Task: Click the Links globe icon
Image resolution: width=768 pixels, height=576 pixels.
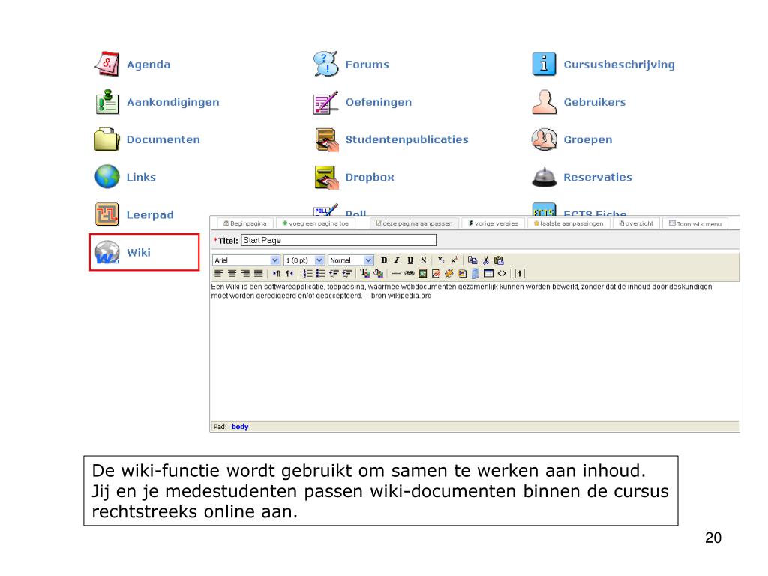Action: [106, 177]
